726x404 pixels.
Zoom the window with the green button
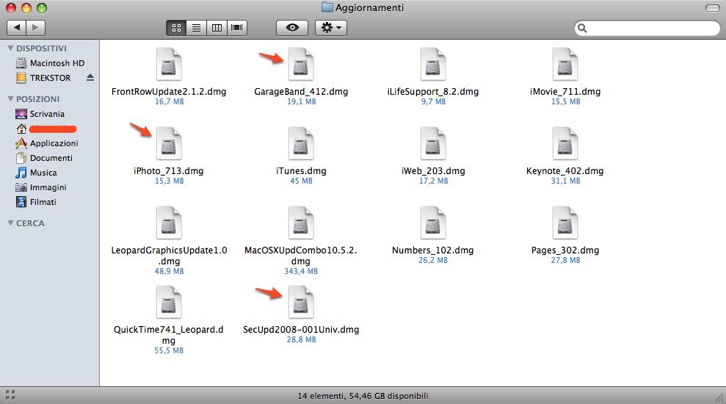[42, 8]
